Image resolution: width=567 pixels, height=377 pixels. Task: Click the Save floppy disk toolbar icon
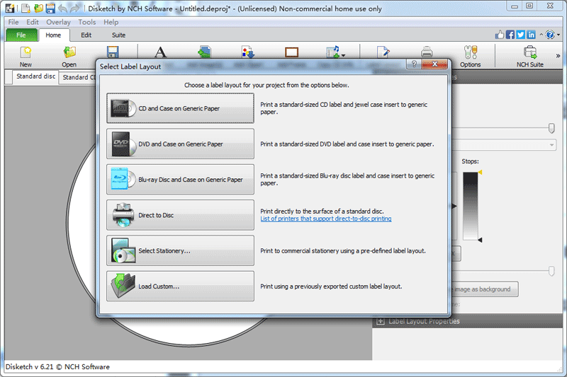(x=113, y=52)
